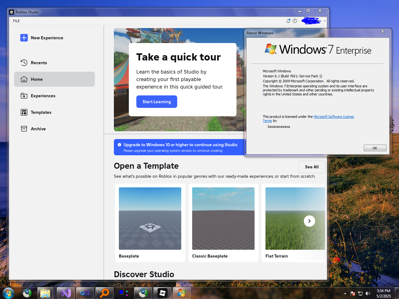Close the About Windows dialog
The width and height of the screenshot is (399, 299).
pos(382,31)
